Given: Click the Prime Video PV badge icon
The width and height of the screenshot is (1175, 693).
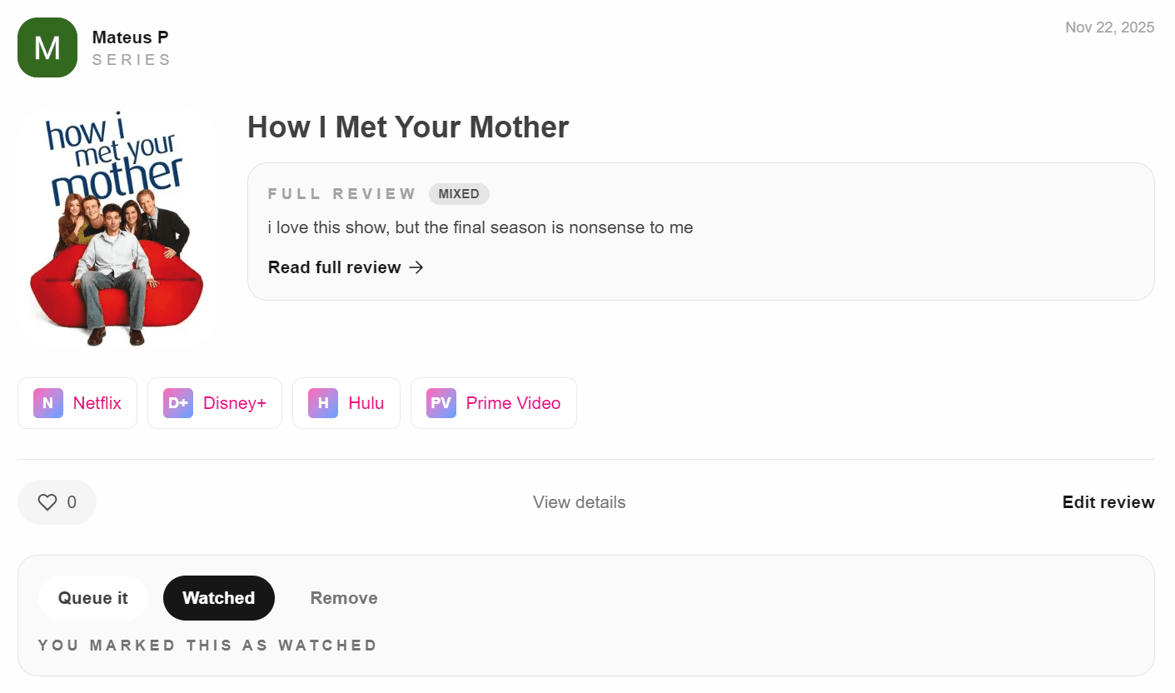Looking at the screenshot, I should point(441,403).
